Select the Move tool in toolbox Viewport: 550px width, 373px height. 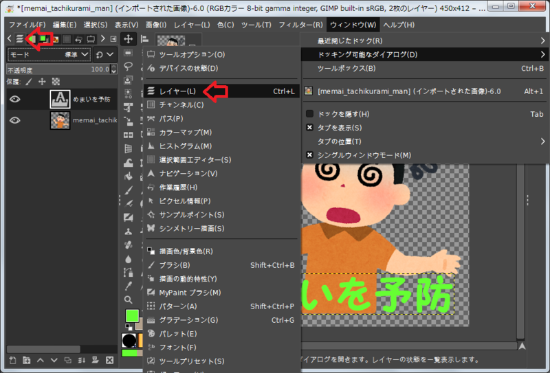128,39
